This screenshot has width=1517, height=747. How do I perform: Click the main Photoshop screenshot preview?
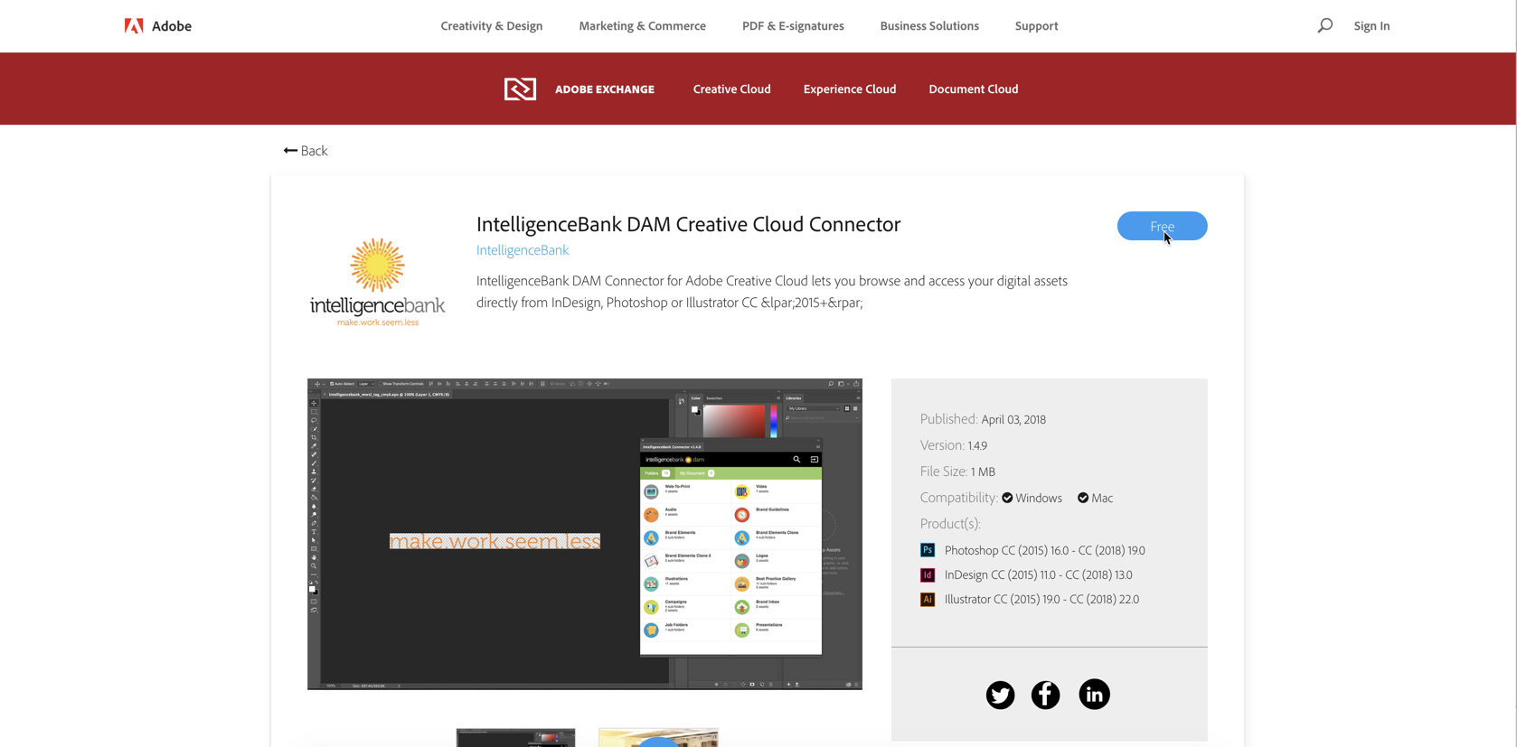[585, 534]
